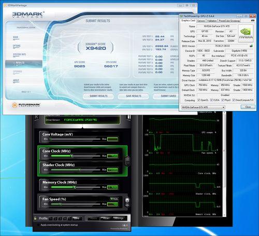Open the PowerColor Giveaway tab
This screenshot has width=259, height=236.
(229, 21)
